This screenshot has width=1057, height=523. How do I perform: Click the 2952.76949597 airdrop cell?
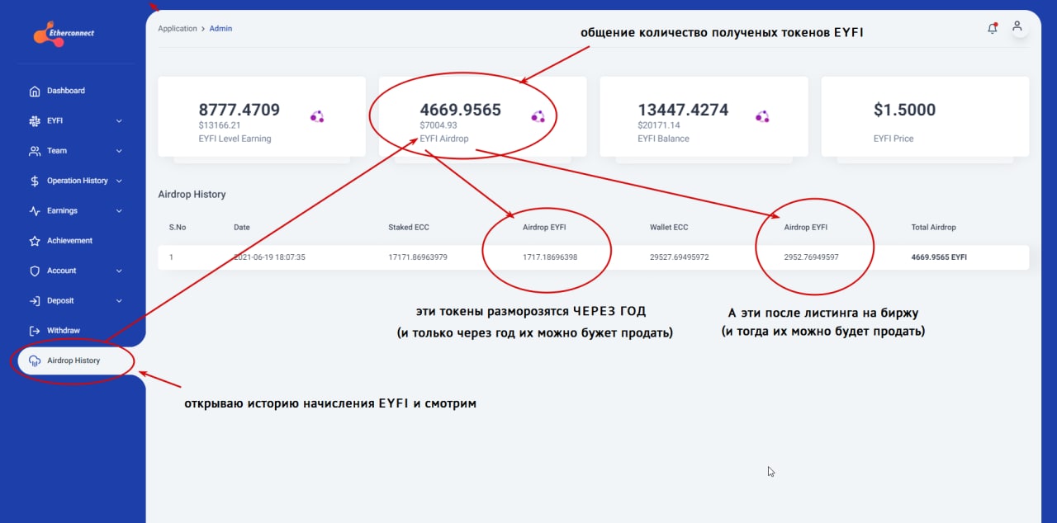pos(811,257)
